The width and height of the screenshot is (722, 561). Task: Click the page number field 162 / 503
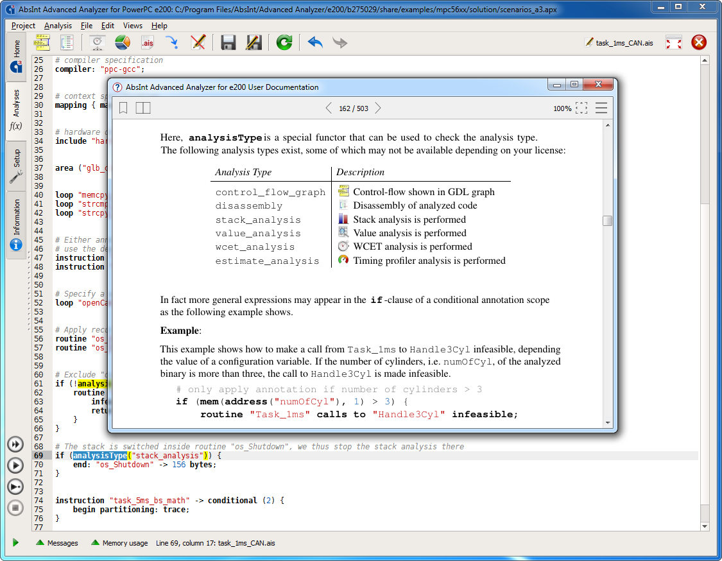tap(353, 108)
